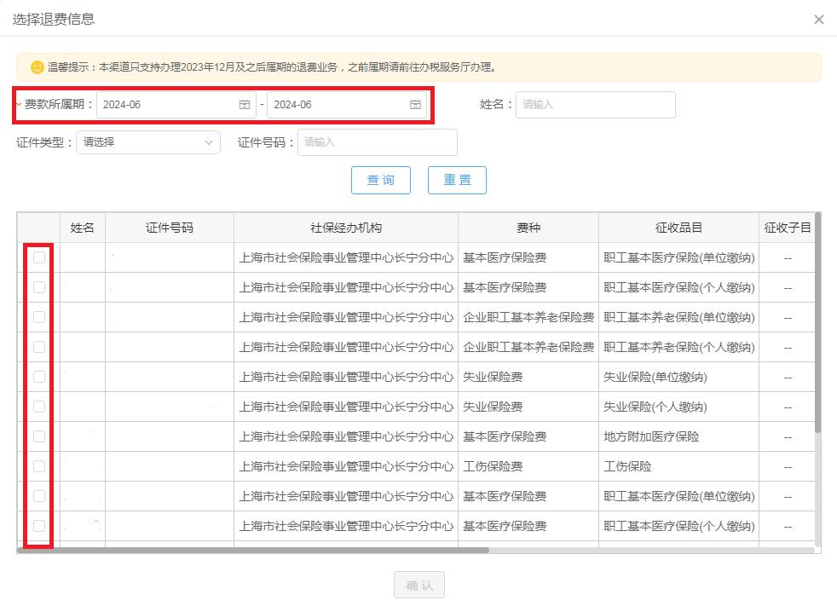The width and height of the screenshot is (837, 612).
Task: Select the 工伤保险 row checkbox
Action: [x=39, y=466]
